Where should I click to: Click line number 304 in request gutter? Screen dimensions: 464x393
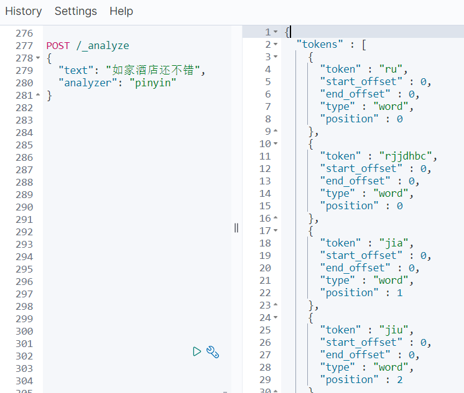(24, 381)
